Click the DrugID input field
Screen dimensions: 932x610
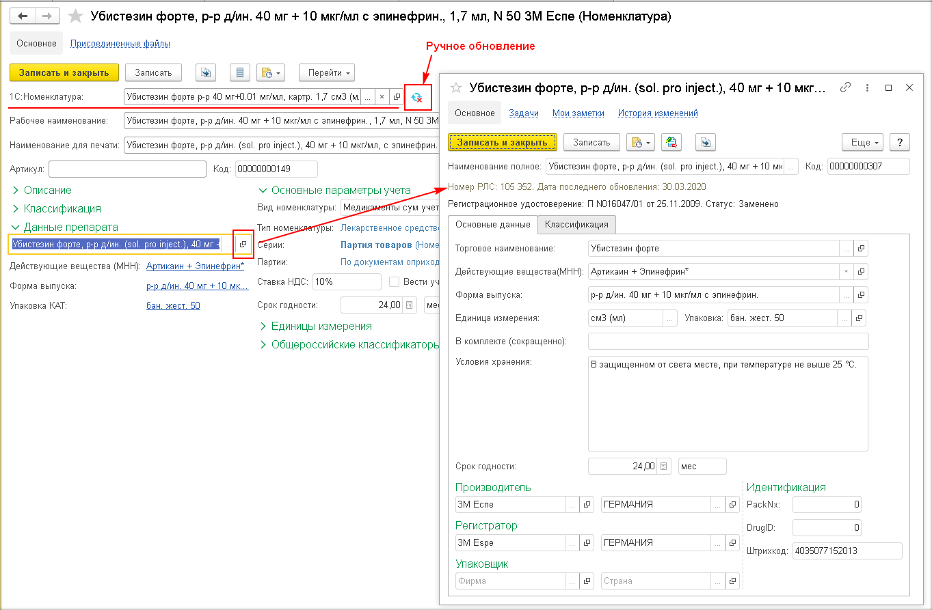(827, 528)
